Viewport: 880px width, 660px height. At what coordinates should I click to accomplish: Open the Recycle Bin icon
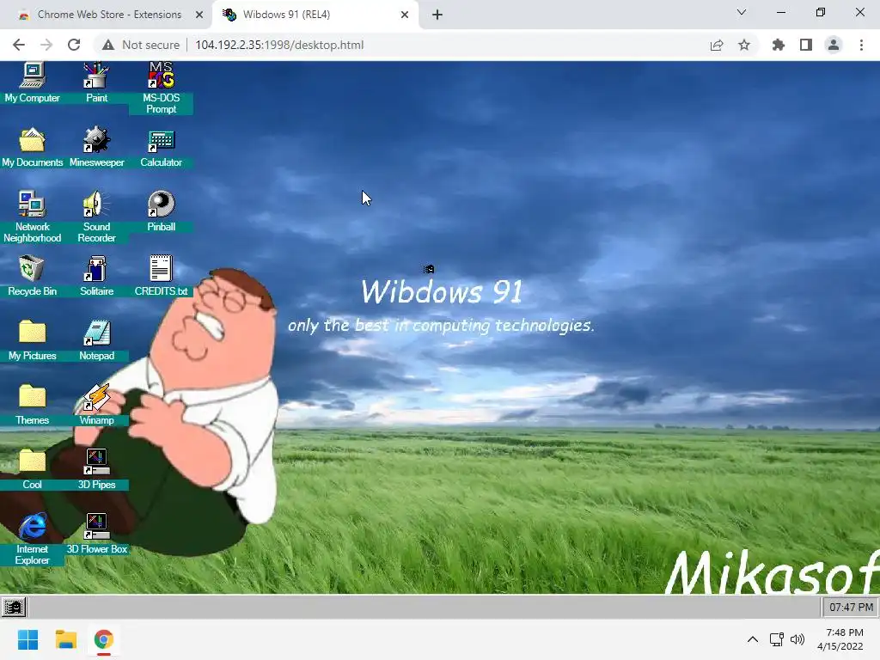coord(32,276)
